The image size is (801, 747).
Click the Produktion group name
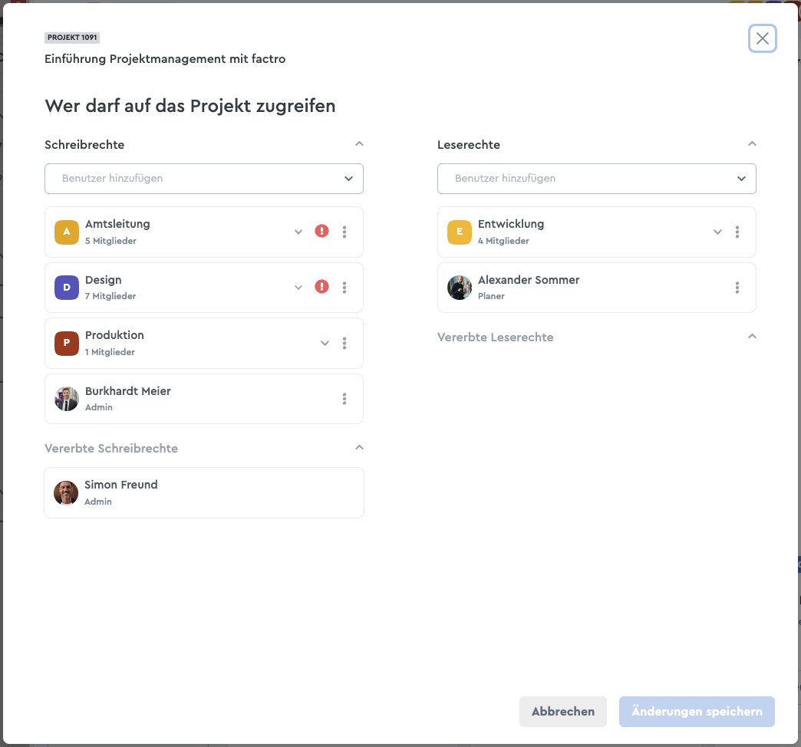114,335
